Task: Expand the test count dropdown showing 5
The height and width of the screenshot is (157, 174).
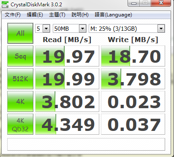Action: point(46,29)
